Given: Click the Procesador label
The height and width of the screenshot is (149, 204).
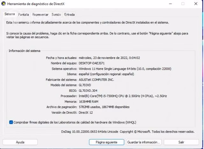Looking at the screenshot, I should [69, 96].
